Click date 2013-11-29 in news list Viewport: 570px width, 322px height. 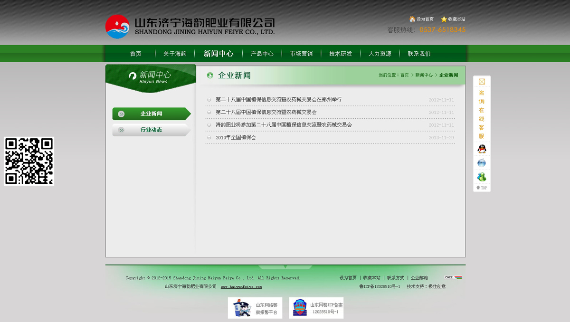[x=441, y=138]
